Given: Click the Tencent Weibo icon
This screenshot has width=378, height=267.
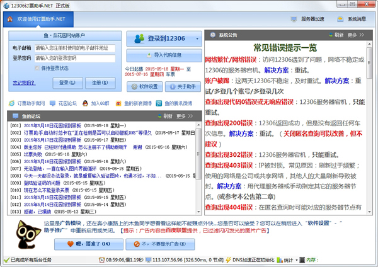Looking at the screenshot, I should [159, 103].
